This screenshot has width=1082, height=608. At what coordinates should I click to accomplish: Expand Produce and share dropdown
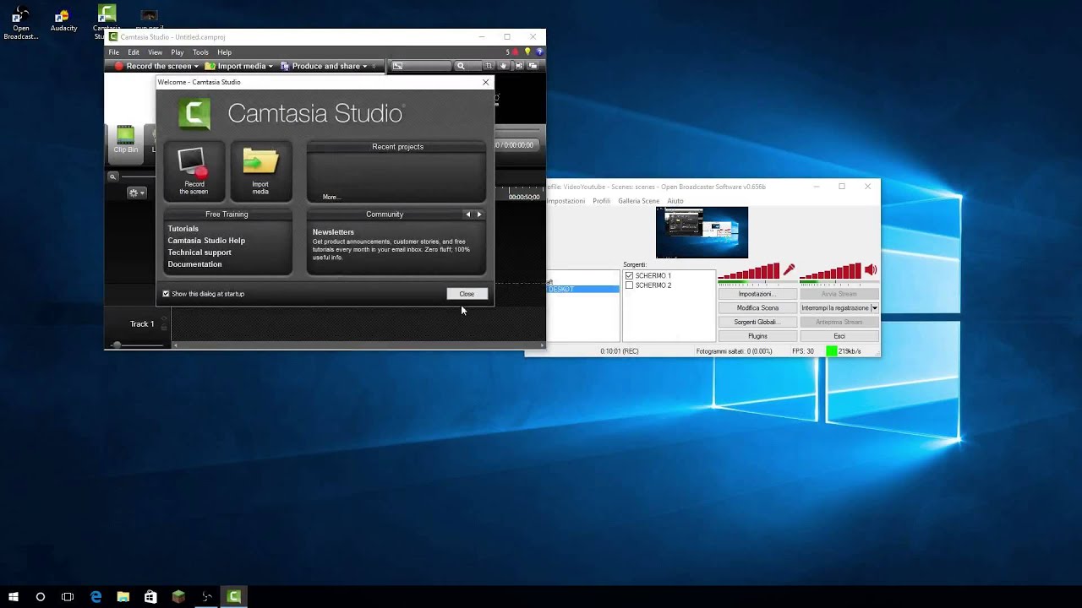(x=364, y=66)
